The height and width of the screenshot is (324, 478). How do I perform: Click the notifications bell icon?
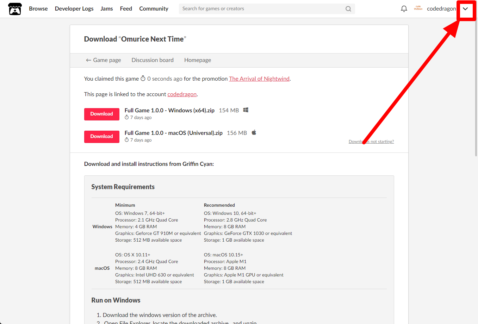tap(404, 9)
